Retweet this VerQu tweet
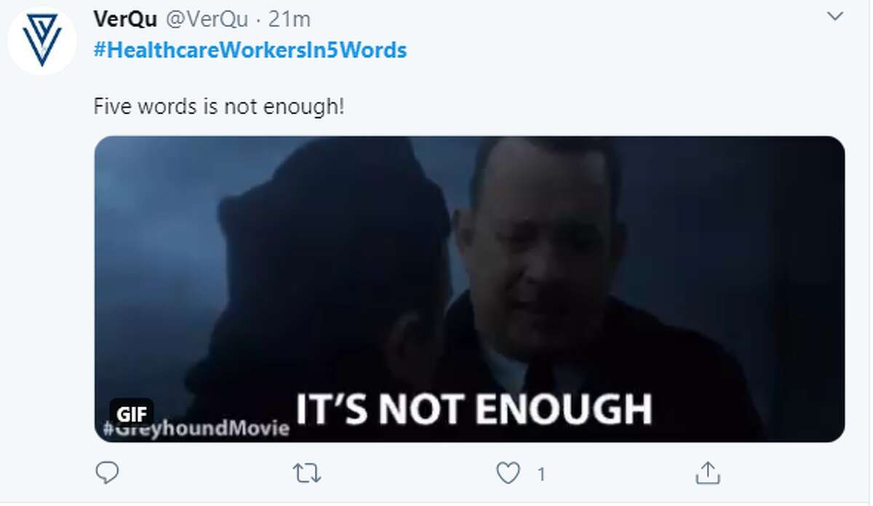This screenshot has width=873, height=506. 306,474
